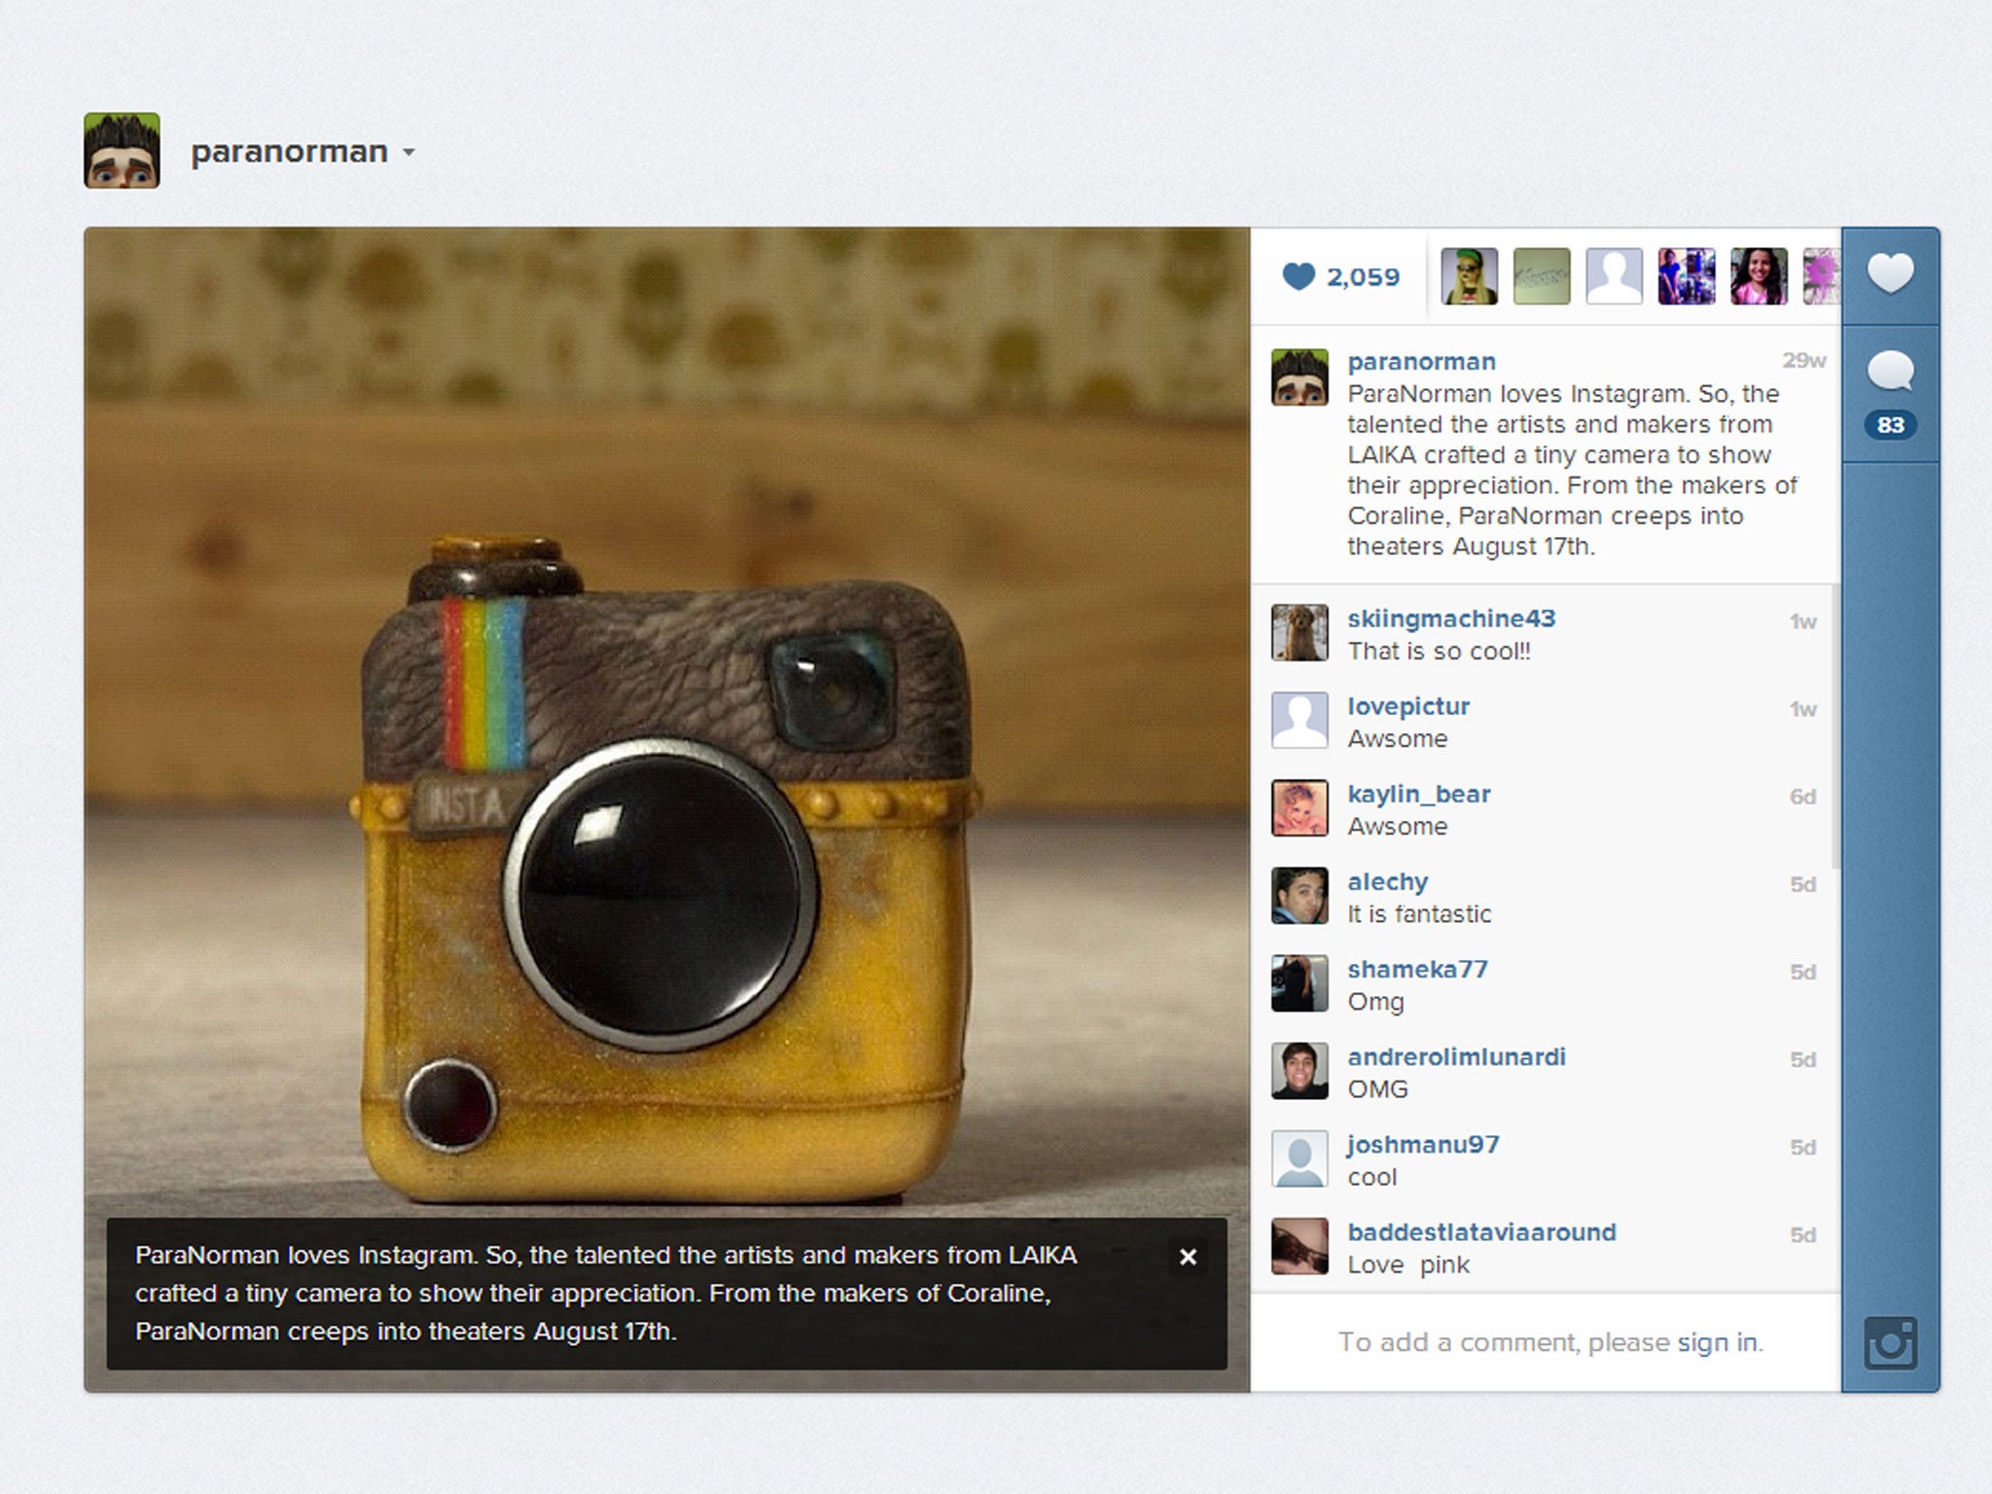Open lovepictur's profile link
Screen dimensions: 1992x1494
click(1407, 706)
